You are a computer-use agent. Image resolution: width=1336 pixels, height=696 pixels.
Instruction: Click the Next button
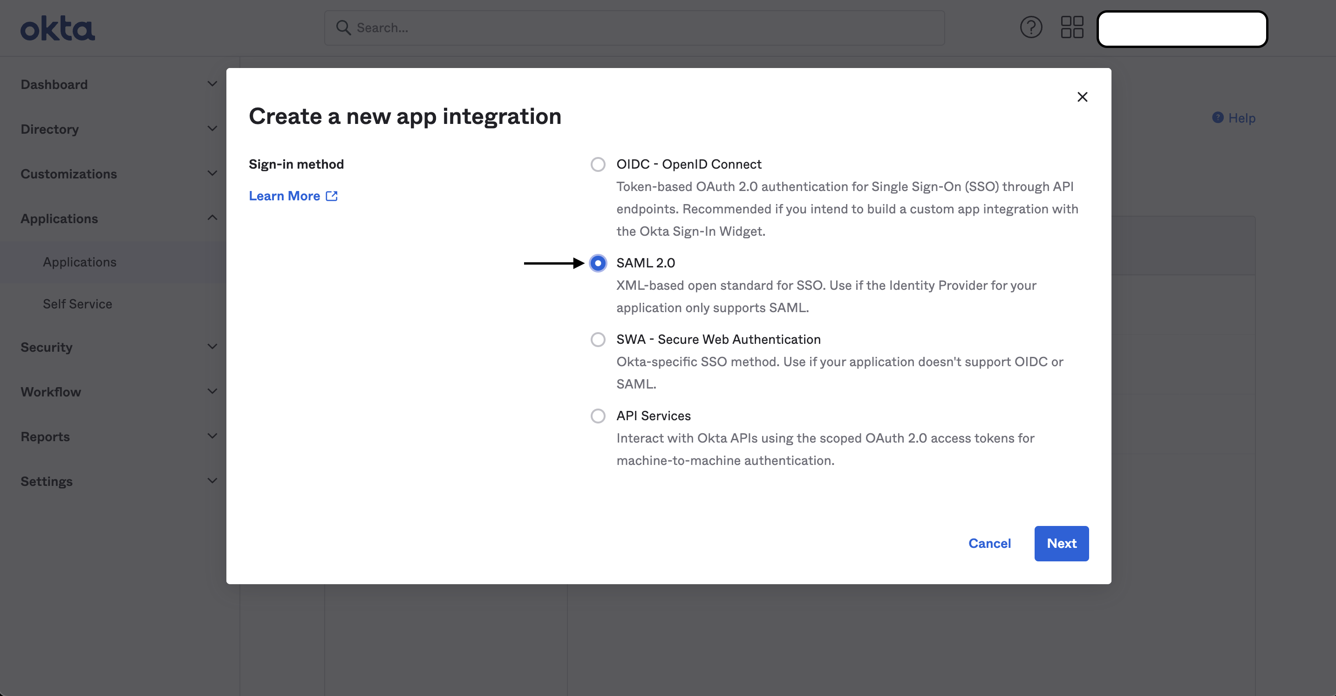[1062, 544]
